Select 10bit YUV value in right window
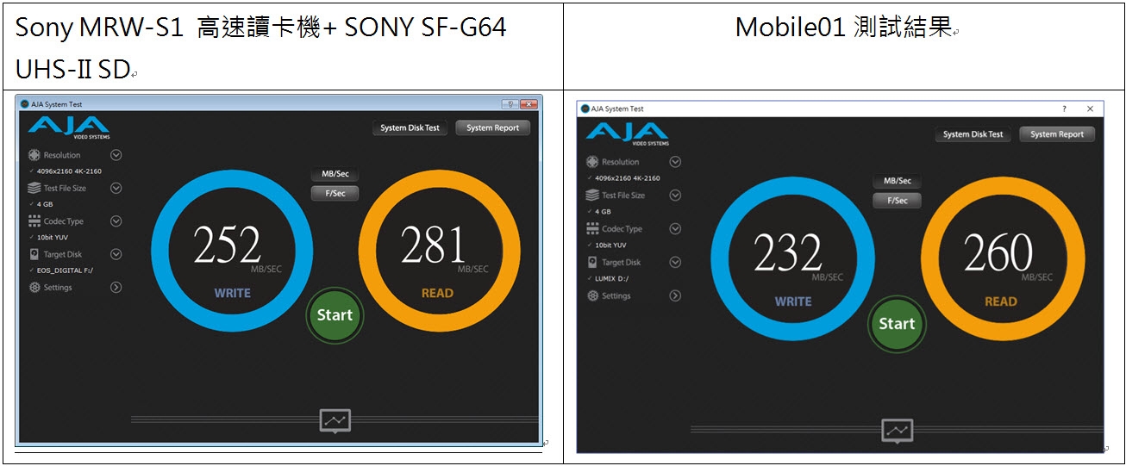Image resolution: width=1126 pixels, height=466 pixels. click(x=611, y=245)
